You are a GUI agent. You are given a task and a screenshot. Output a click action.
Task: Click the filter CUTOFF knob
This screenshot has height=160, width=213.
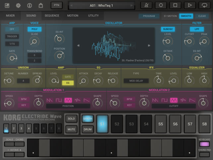[x=190, y=41]
